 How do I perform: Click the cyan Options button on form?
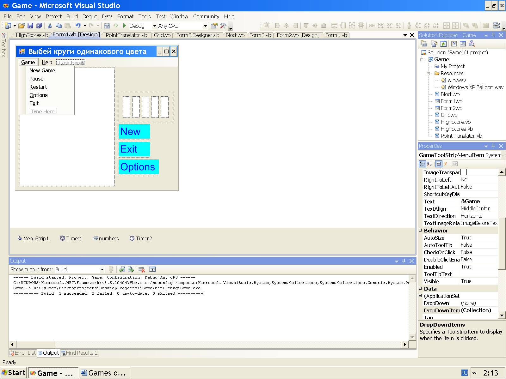139,167
